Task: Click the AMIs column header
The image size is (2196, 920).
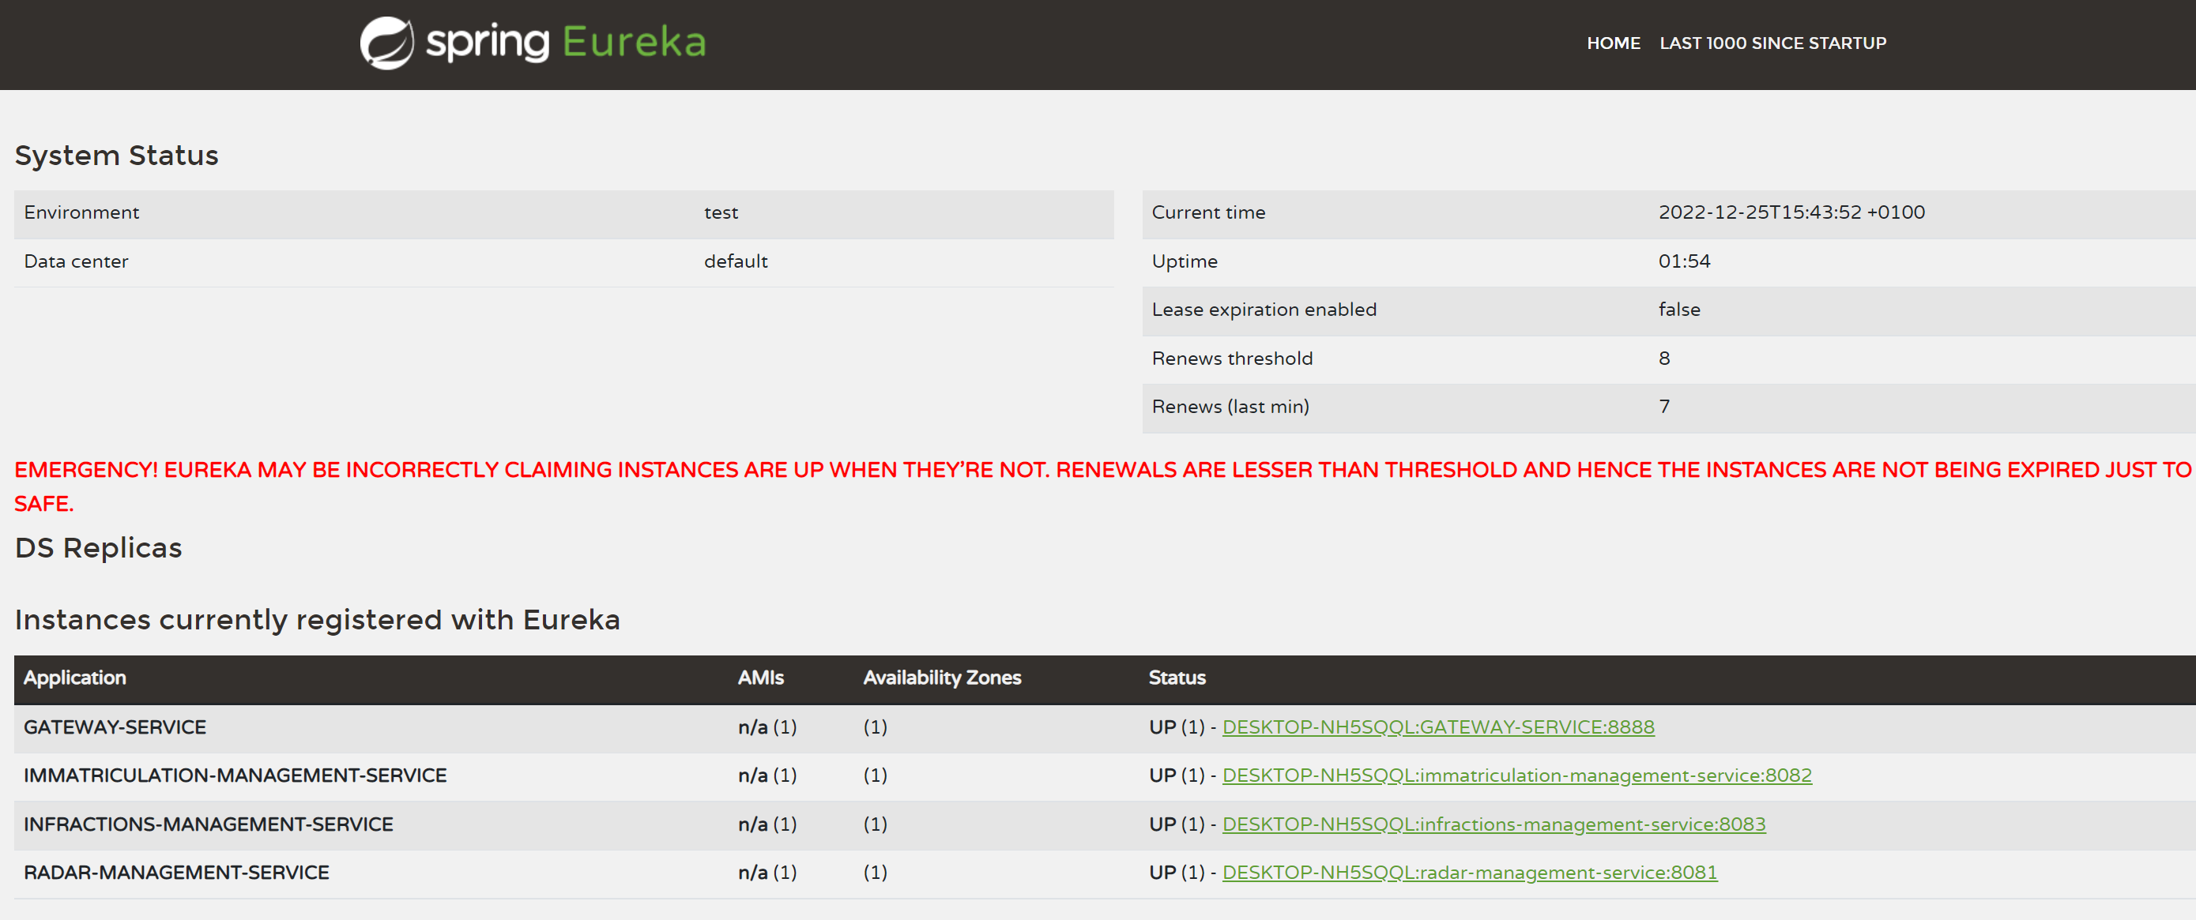Action: tap(760, 678)
